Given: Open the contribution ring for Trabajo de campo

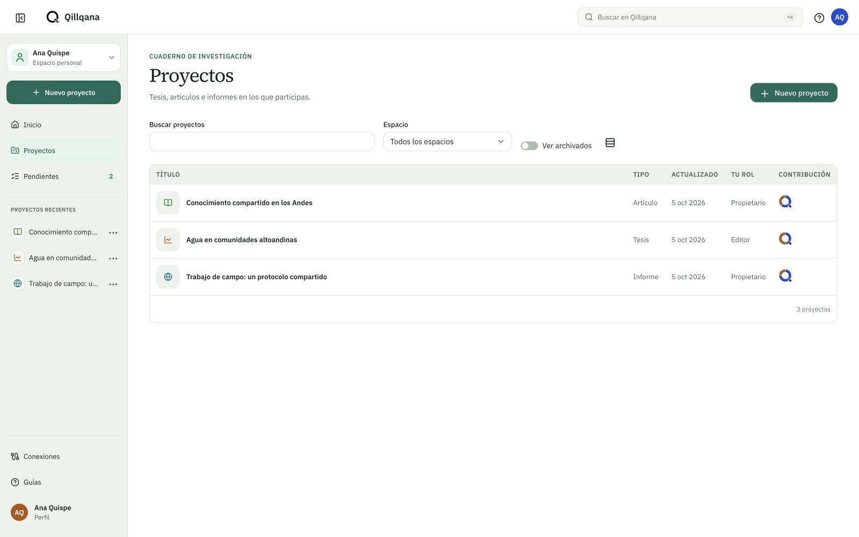Looking at the screenshot, I should (785, 276).
